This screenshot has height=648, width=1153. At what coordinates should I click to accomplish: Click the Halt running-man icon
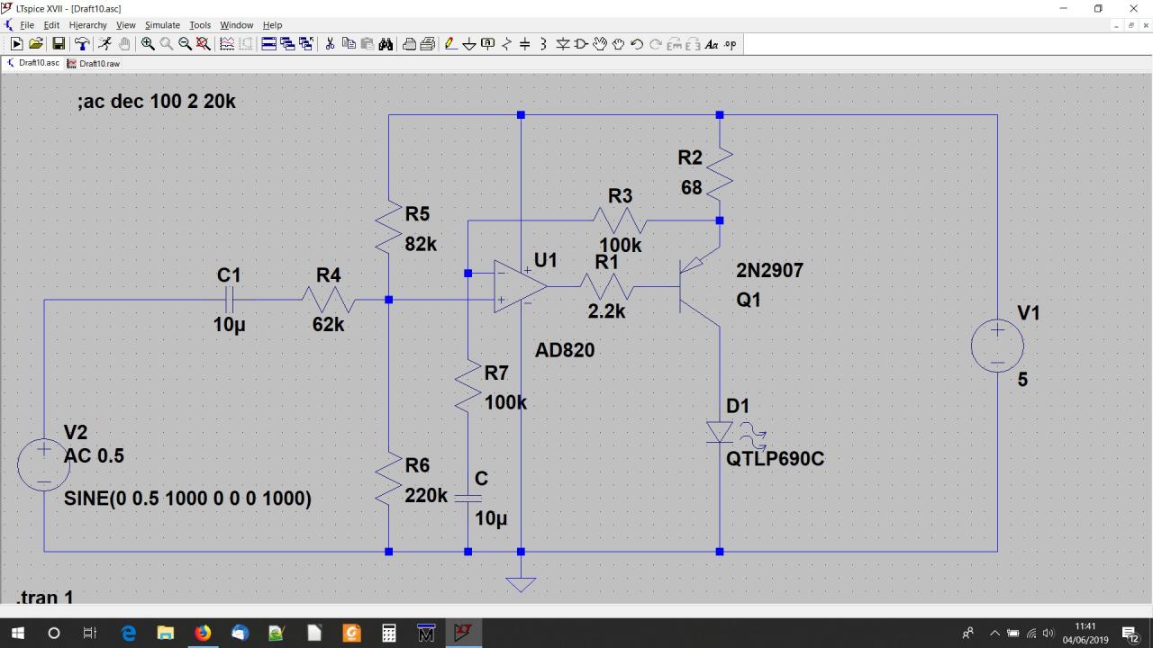104,43
